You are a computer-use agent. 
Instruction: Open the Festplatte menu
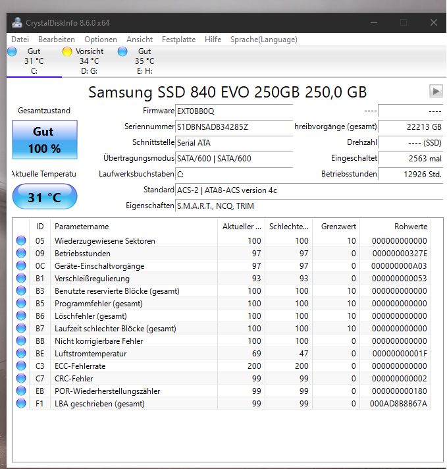(x=178, y=40)
